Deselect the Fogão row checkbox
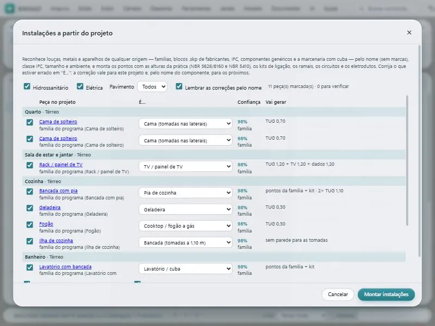 [30, 224]
